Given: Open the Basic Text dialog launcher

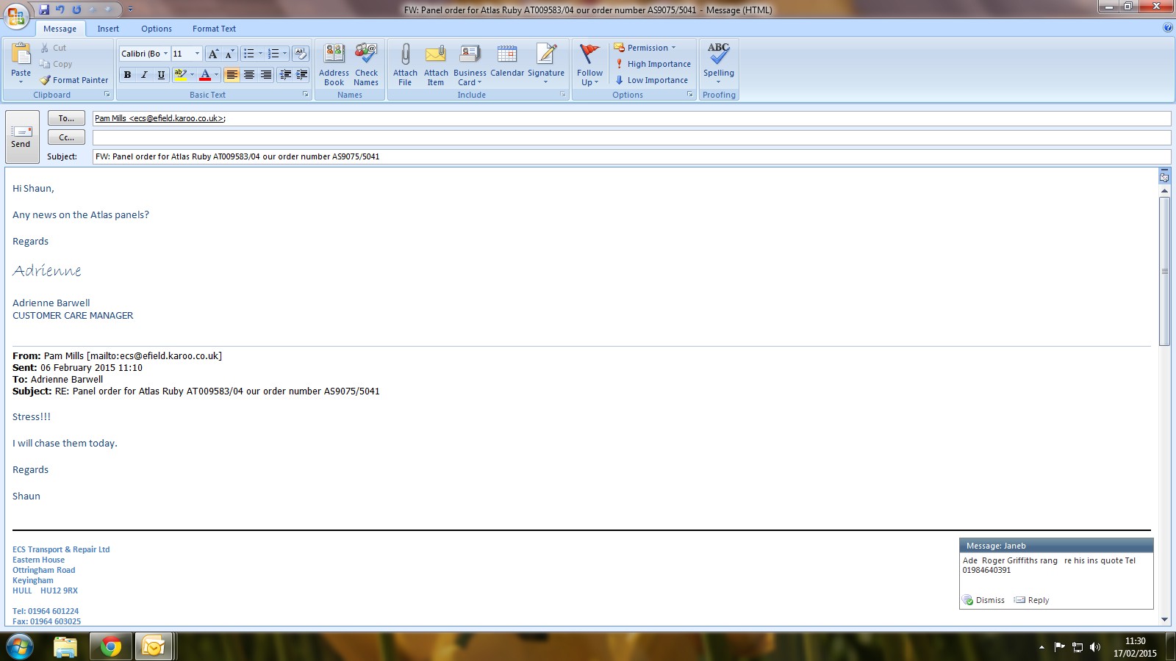Looking at the screenshot, I should coord(306,95).
